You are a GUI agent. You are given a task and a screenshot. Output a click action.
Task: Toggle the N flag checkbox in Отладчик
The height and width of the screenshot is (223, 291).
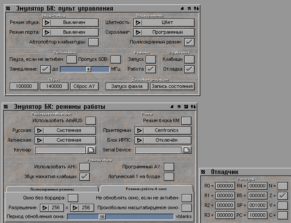[x=283, y=186]
